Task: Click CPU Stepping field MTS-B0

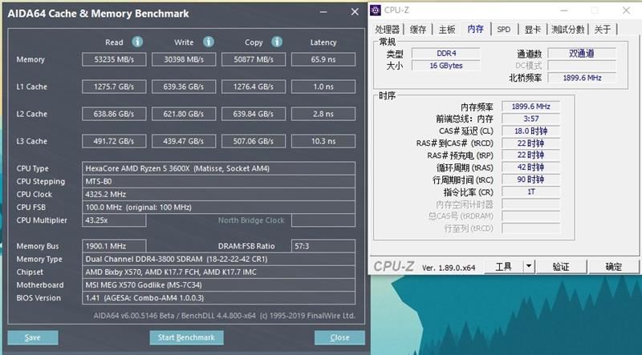Action: pos(218,182)
